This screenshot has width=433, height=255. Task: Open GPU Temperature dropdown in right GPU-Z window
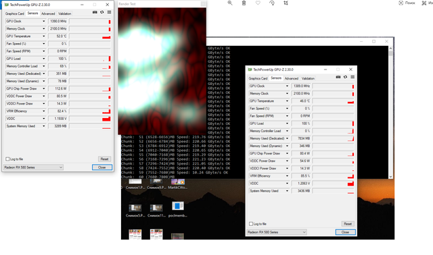[287, 101]
